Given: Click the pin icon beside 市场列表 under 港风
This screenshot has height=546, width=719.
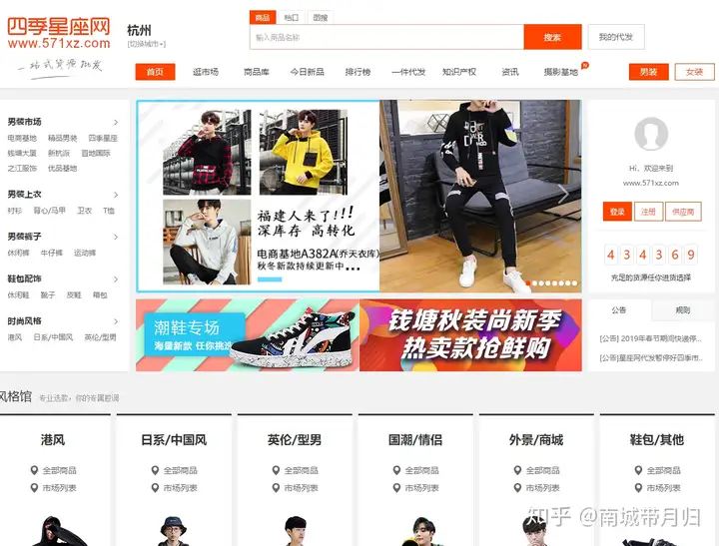Looking at the screenshot, I should coord(34,488).
